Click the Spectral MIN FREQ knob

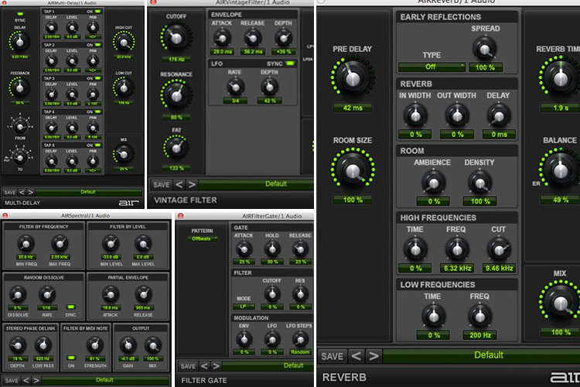[26, 243]
